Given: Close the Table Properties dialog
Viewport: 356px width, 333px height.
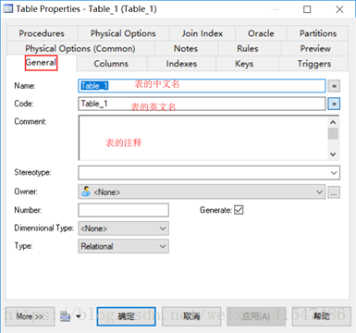Looking at the screenshot, I should (339, 9).
